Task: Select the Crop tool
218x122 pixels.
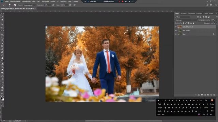Action: coord(2,46)
